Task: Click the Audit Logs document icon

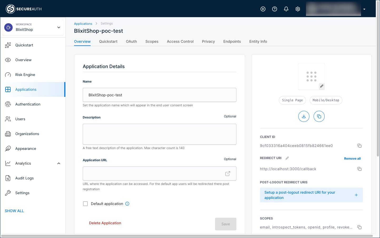Action: pyautogui.click(x=8, y=178)
